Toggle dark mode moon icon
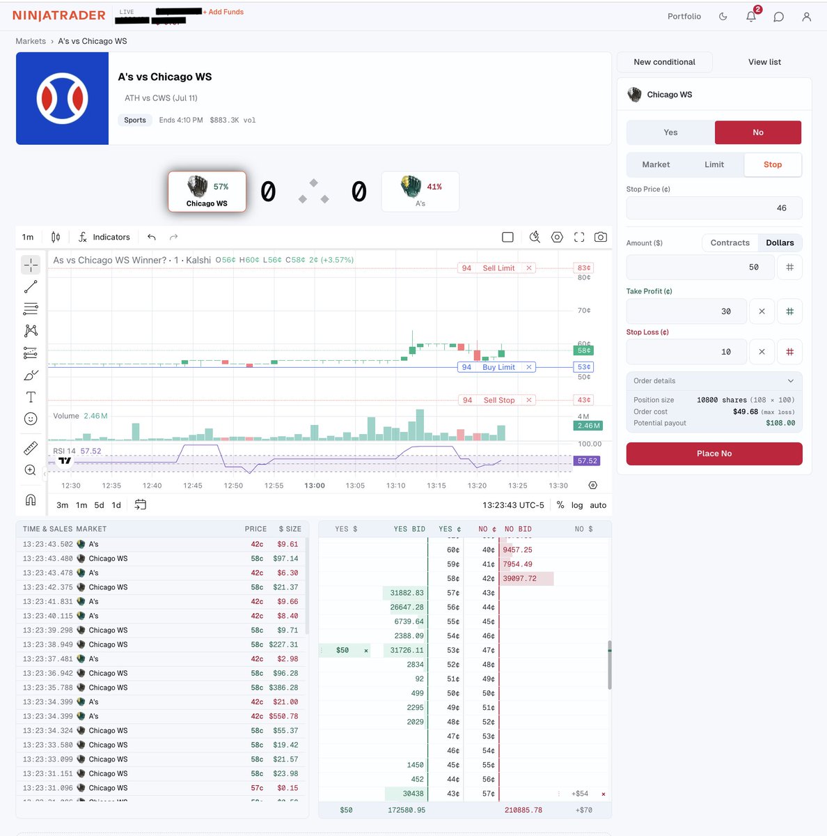Image resolution: width=827 pixels, height=836 pixels. pyautogui.click(x=723, y=17)
